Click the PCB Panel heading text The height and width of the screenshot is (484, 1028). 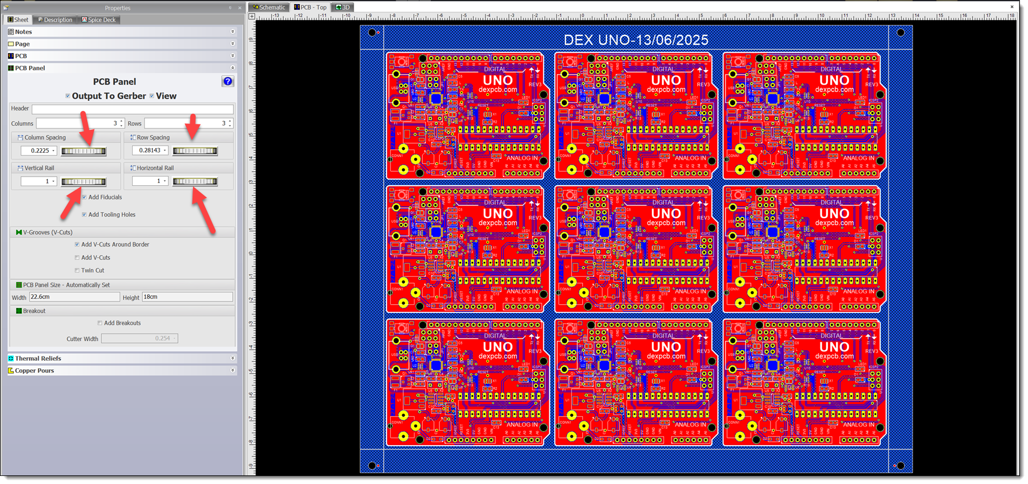point(114,82)
